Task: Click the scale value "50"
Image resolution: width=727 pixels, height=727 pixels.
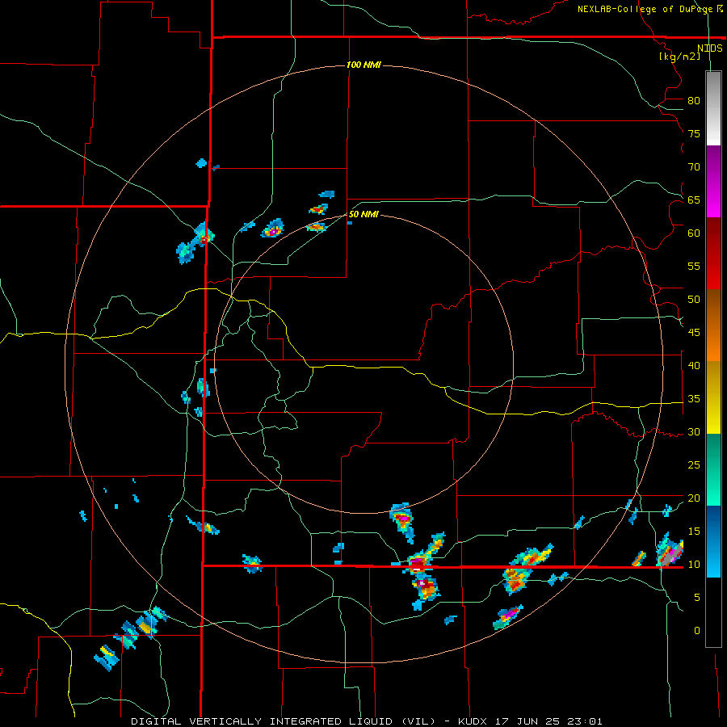Action: (694, 300)
